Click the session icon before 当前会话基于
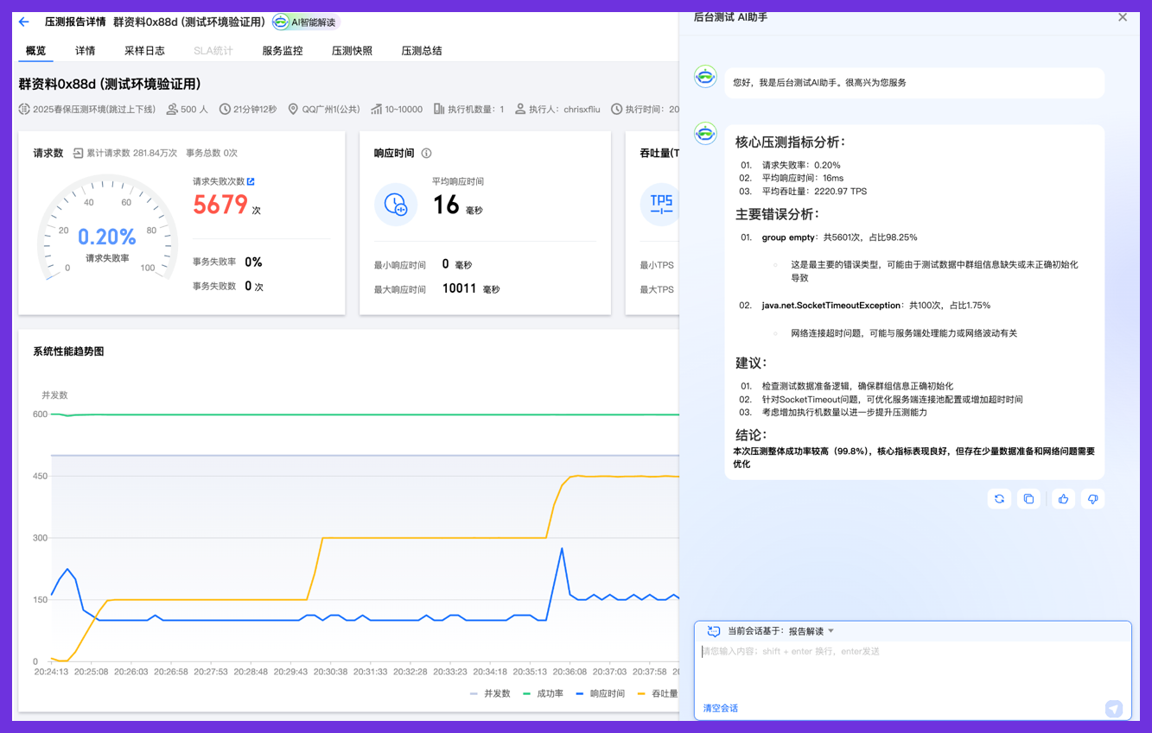The height and width of the screenshot is (733, 1152). point(714,631)
